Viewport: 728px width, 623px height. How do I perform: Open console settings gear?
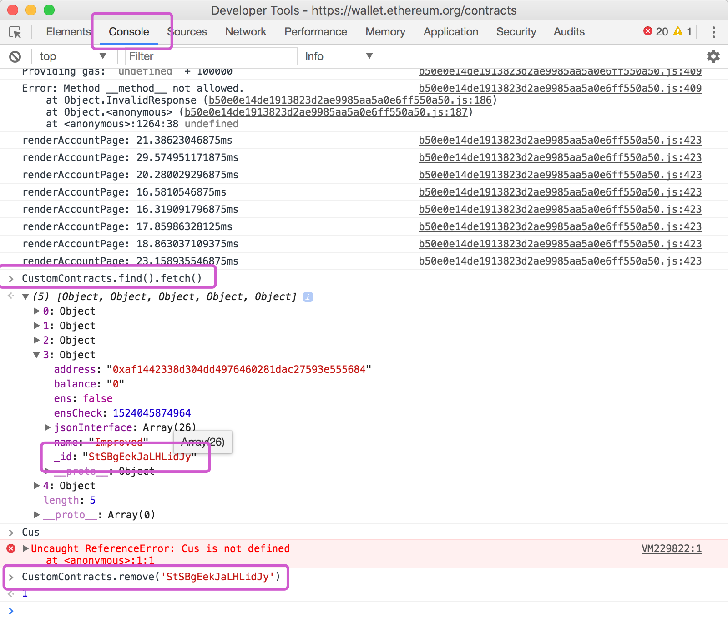click(713, 56)
